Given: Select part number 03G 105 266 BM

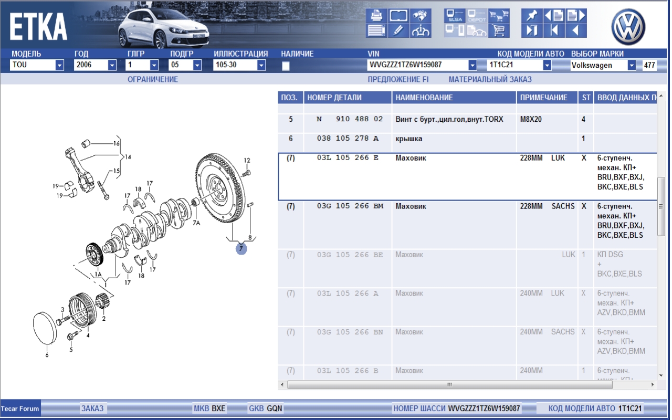Looking at the screenshot, I should point(350,206).
